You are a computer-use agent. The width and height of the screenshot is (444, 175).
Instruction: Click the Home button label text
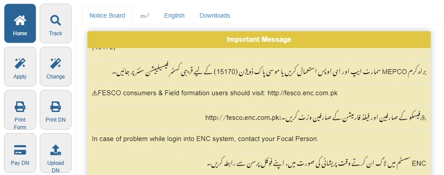click(x=20, y=34)
